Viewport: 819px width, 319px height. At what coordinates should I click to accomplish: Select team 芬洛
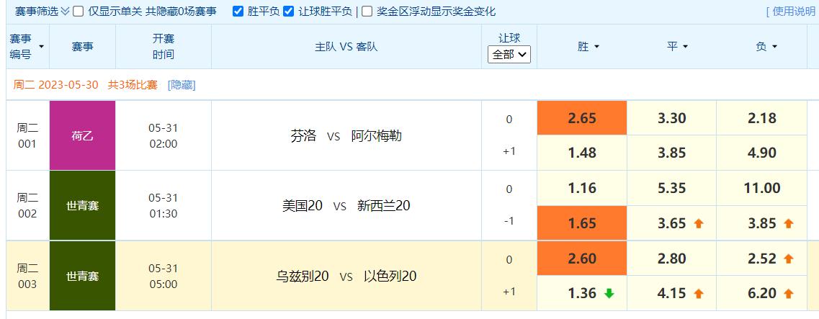click(303, 136)
